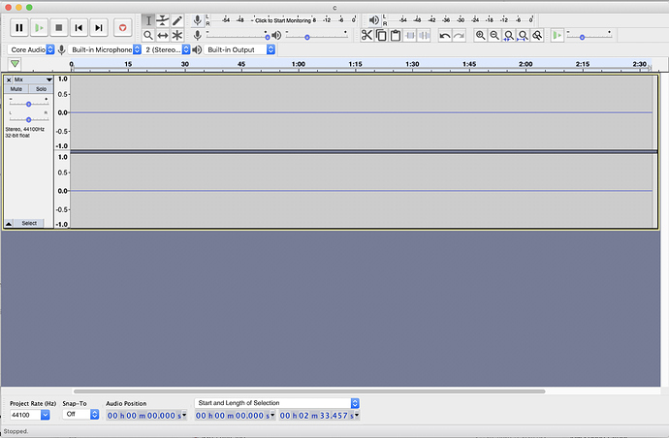Select the Time Shift tool
This screenshot has width=669, height=438.
point(163,36)
